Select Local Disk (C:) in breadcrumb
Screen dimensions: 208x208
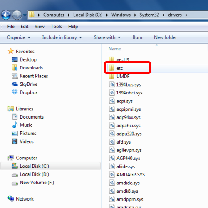coord(88,15)
